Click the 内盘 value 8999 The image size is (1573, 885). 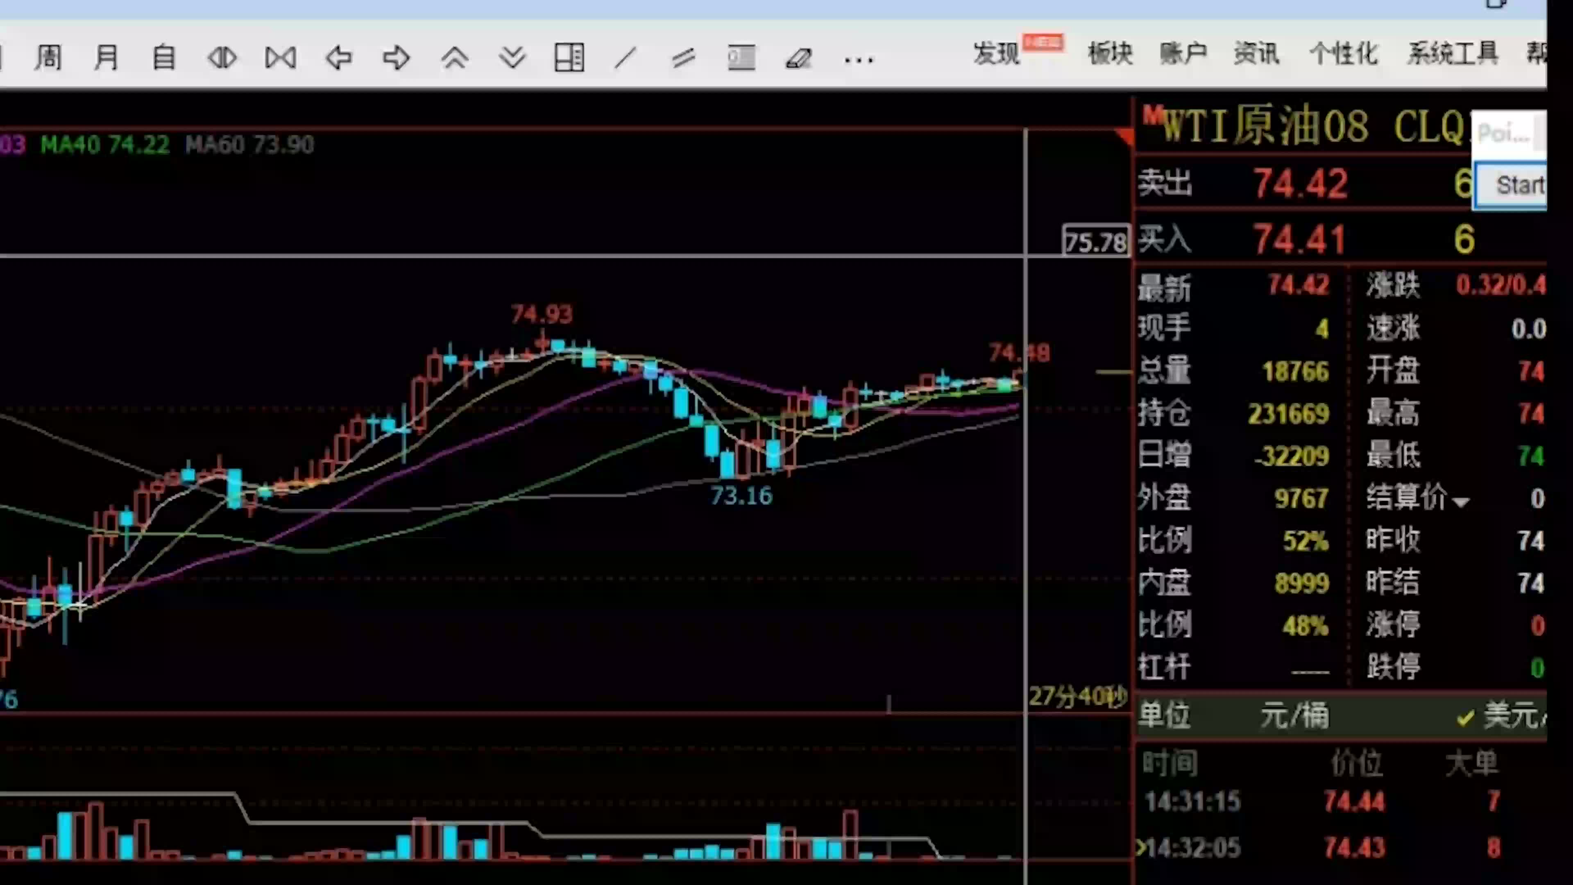[x=1301, y=583]
